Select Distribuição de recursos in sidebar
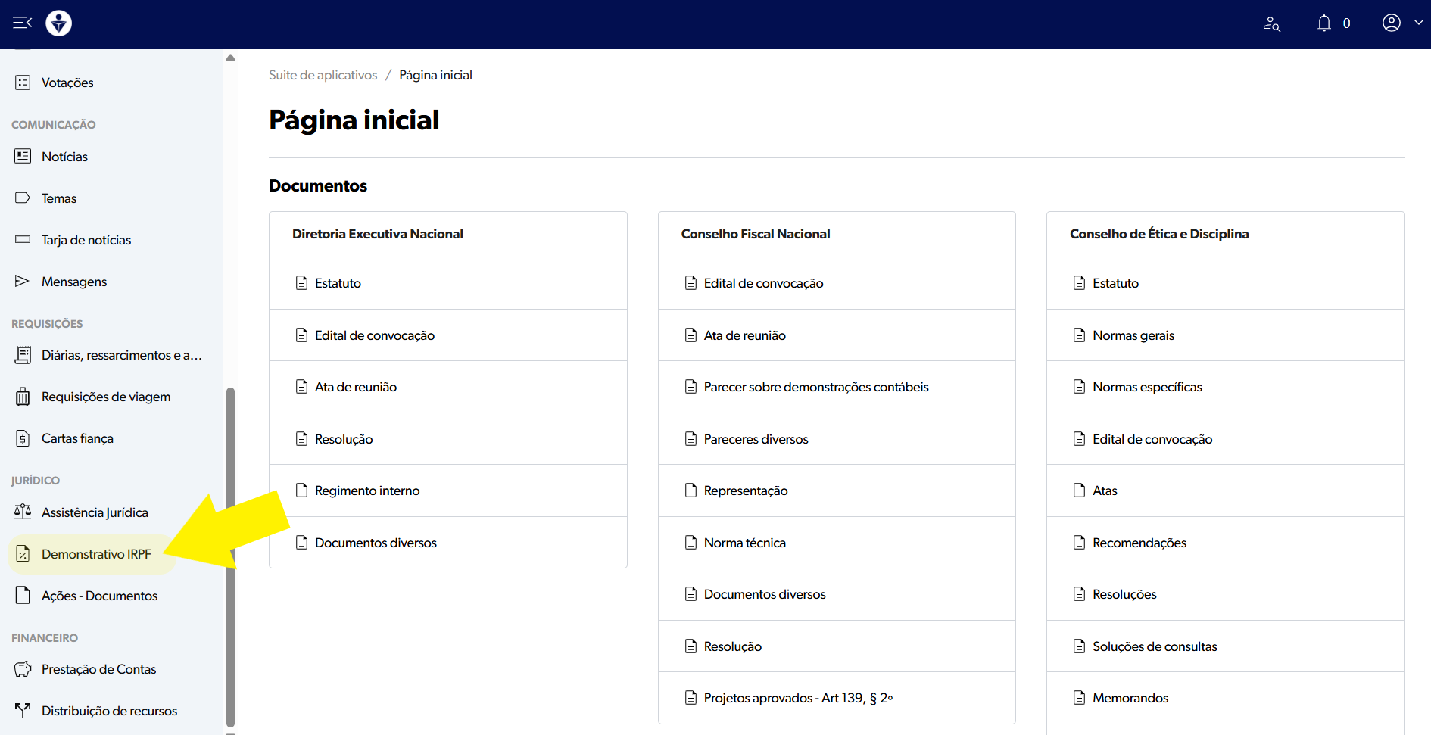This screenshot has width=1431, height=735. [109, 711]
